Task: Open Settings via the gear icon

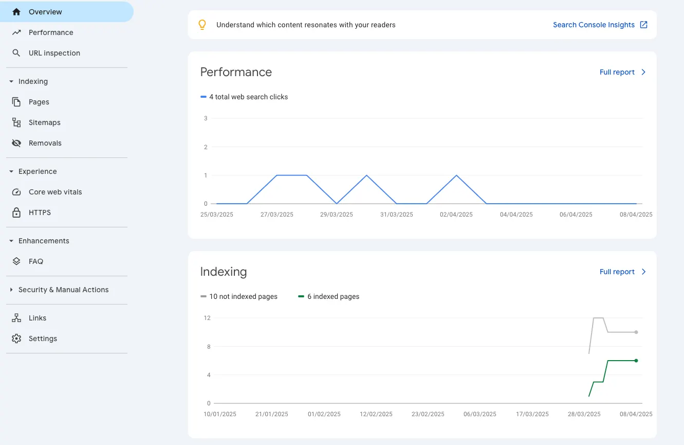Action: coord(15,338)
